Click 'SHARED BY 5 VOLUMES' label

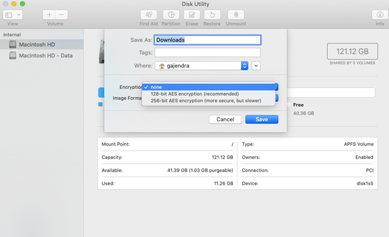(x=352, y=63)
